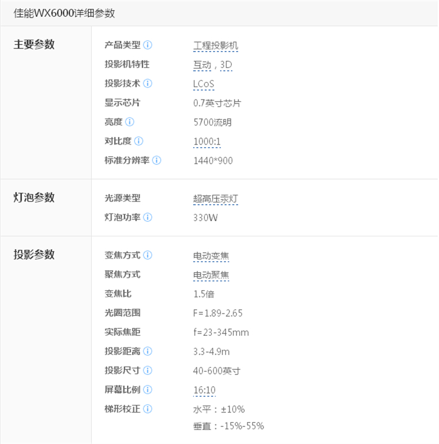The height and width of the screenshot is (444, 439).
Task: Click the info icon next to 产品类型
Action: [x=148, y=45]
